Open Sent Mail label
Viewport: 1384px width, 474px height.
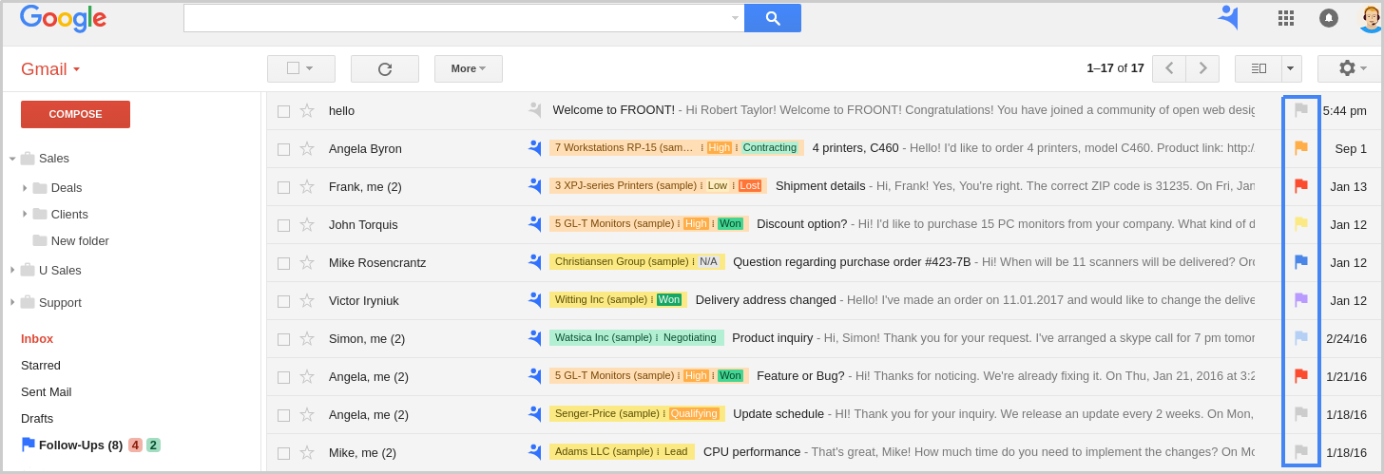click(46, 391)
